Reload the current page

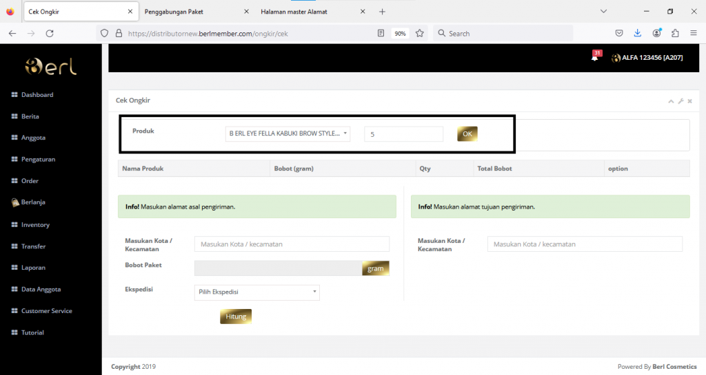click(x=50, y=33)
